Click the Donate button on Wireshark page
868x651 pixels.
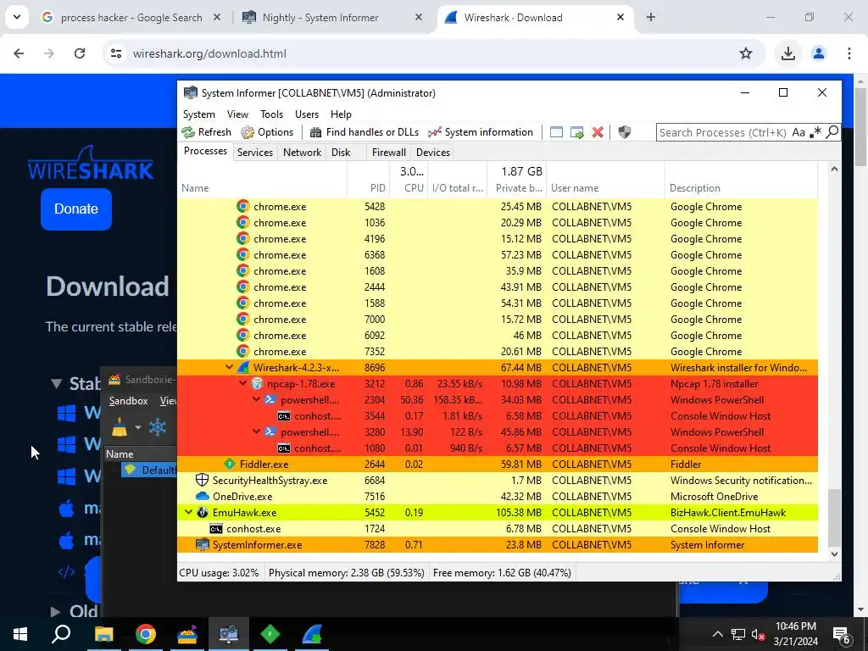click(75, 209)
